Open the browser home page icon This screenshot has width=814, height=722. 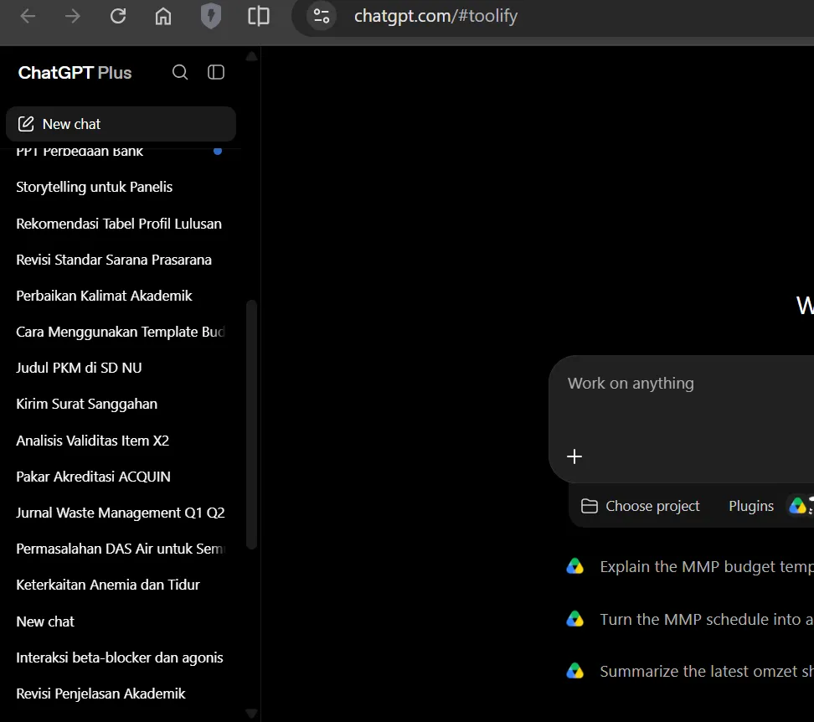click(163, 16)
